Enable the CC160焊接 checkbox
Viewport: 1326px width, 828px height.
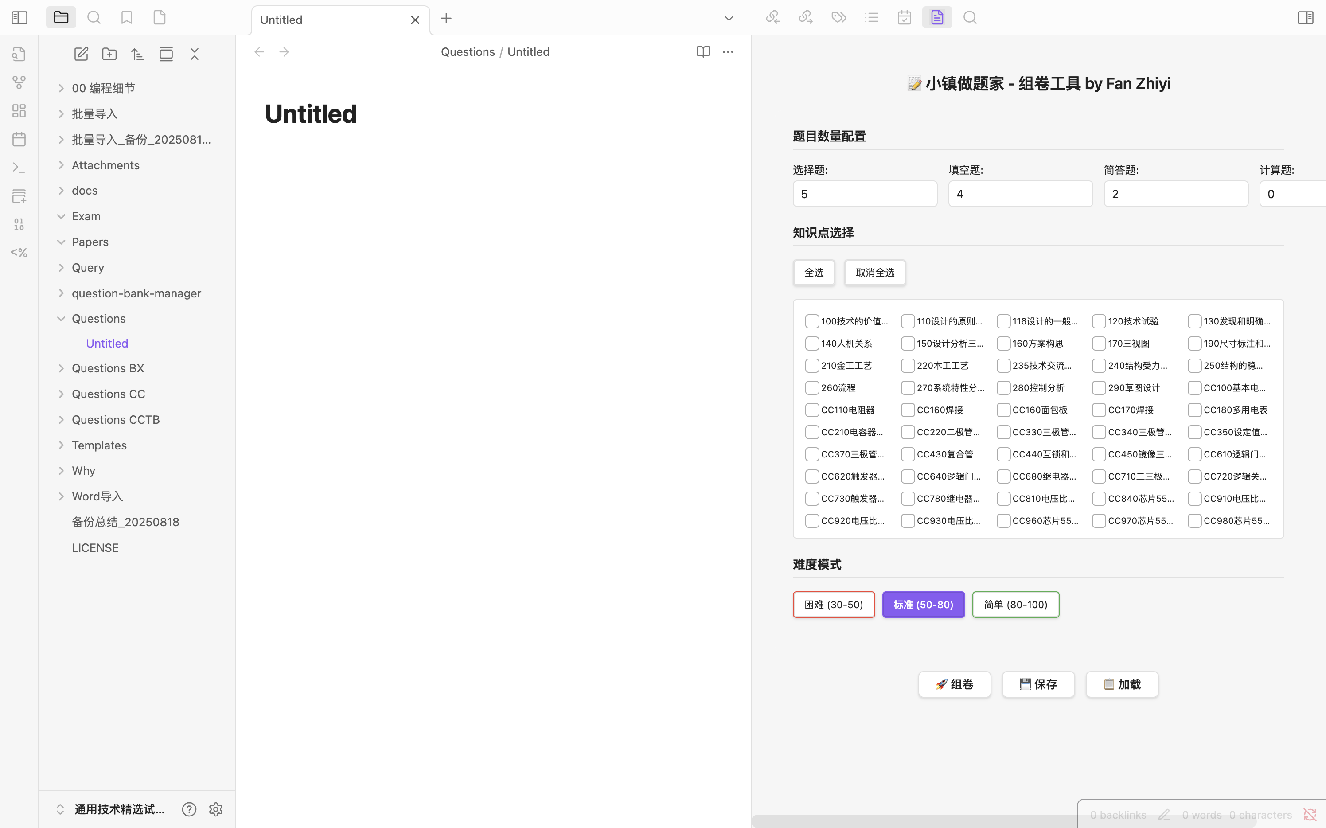(x=907, y=410)
